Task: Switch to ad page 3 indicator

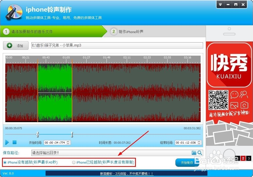Action: click(x=249, y=158)
